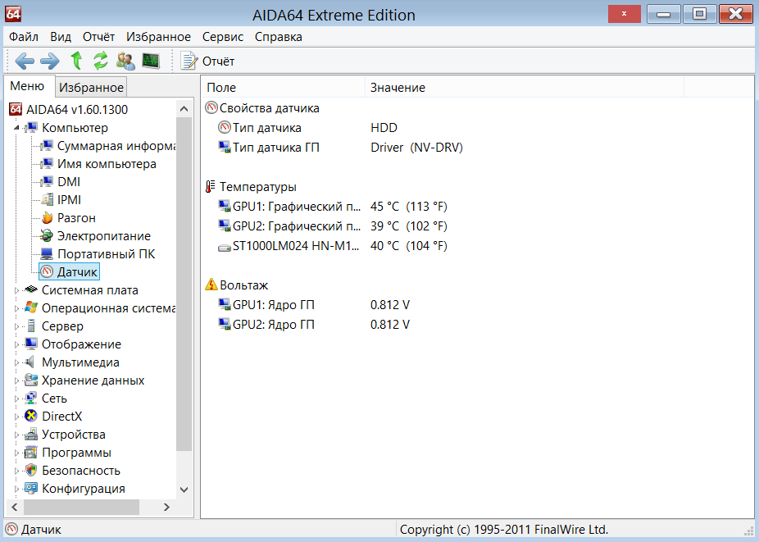Expand the Хранение данных node

[x=16, y=380]
